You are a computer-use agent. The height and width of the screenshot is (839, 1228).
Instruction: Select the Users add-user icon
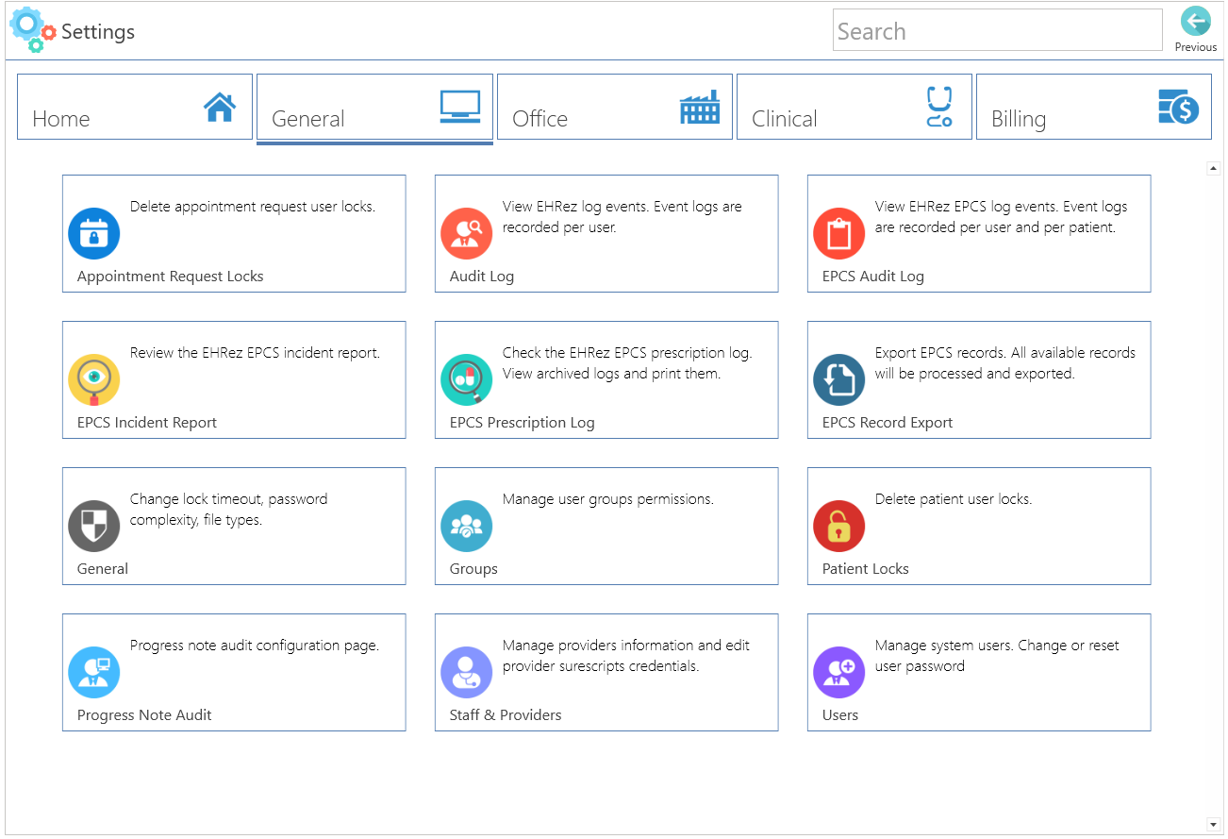pos(839,673)
